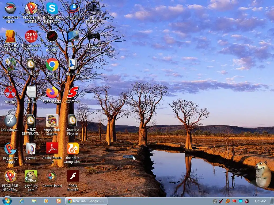Image resolution: width=274 pixels, height=205 pixels.
Task: Select the dark red Flash PLAYER icon
Action: pos(73,181)
